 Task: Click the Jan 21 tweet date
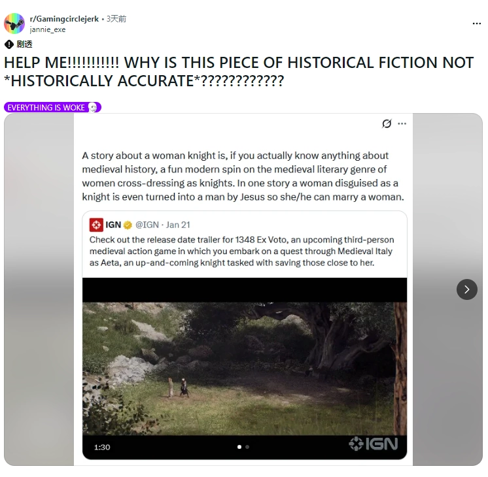178,225
